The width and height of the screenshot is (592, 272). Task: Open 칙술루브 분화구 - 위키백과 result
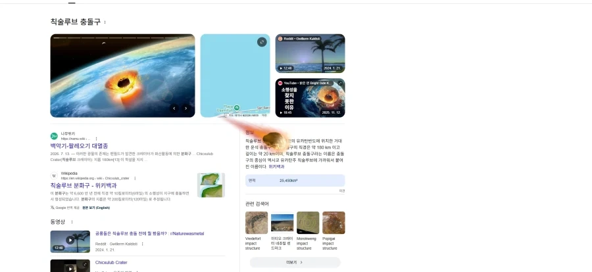(x=84, y=185)
